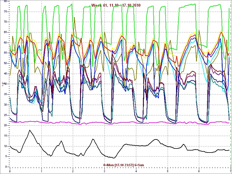
Task: Click the y-axis label 5
Action: (x=6, y=157)
